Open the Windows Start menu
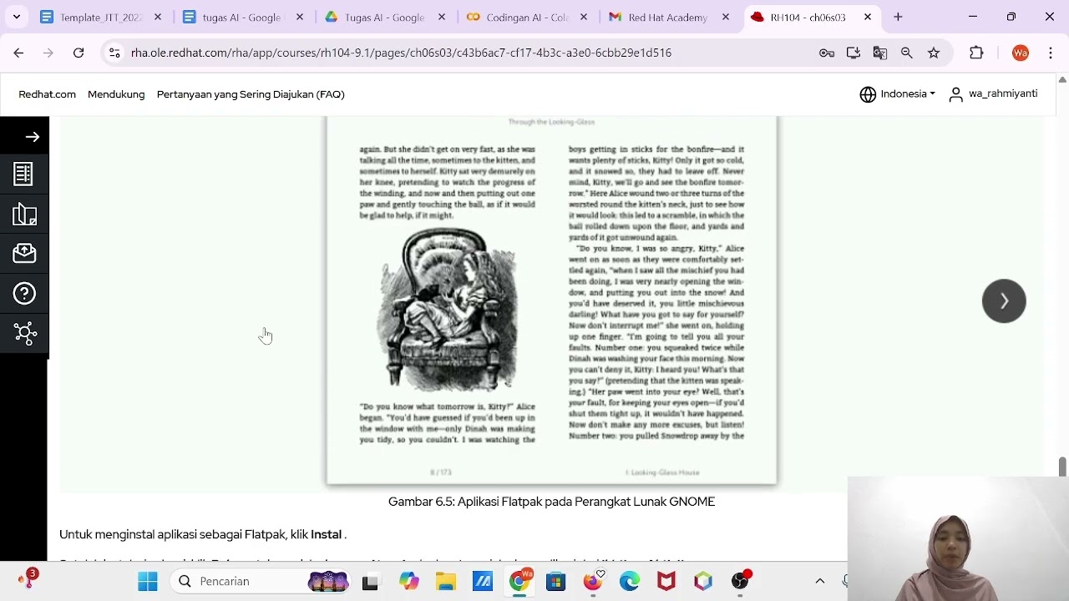This screenshot has width=1069, height=601. click(x=148, y=581)
